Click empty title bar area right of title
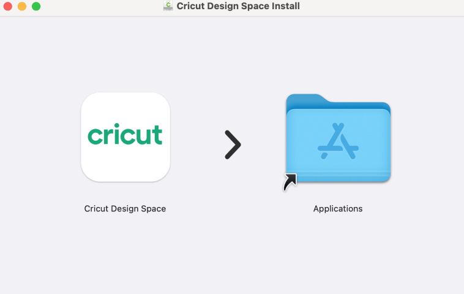The height and width of the screenshot is (294, 464). point(380,6)
